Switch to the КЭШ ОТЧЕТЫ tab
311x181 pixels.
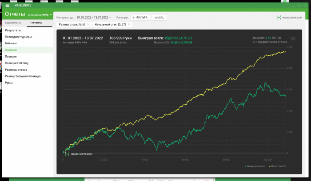click(x=13, y=23)
